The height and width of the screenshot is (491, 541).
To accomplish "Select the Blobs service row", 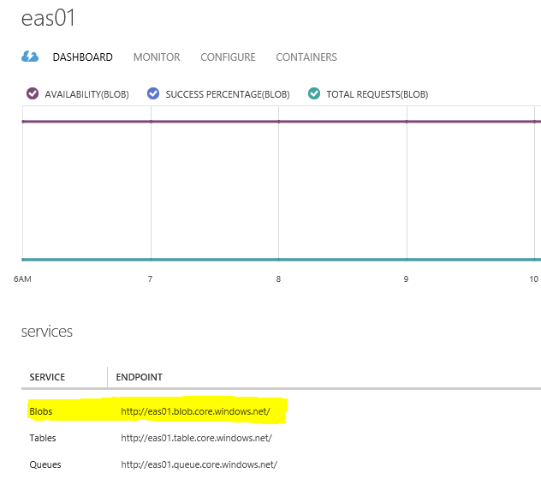I will click(x=157, y=410).
